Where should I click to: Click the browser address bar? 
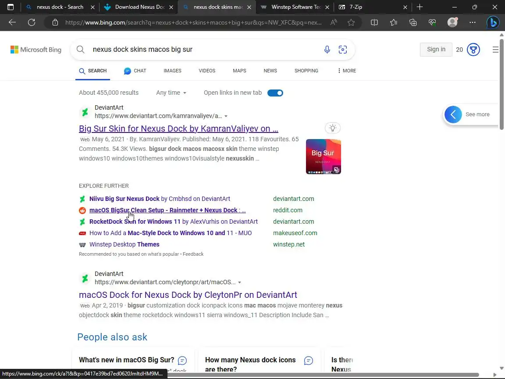coord(193,22)
